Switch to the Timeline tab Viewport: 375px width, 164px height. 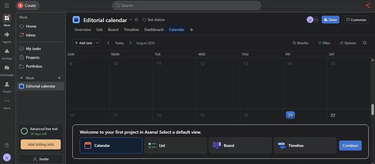pyautogui.click(x=131, y=30)
